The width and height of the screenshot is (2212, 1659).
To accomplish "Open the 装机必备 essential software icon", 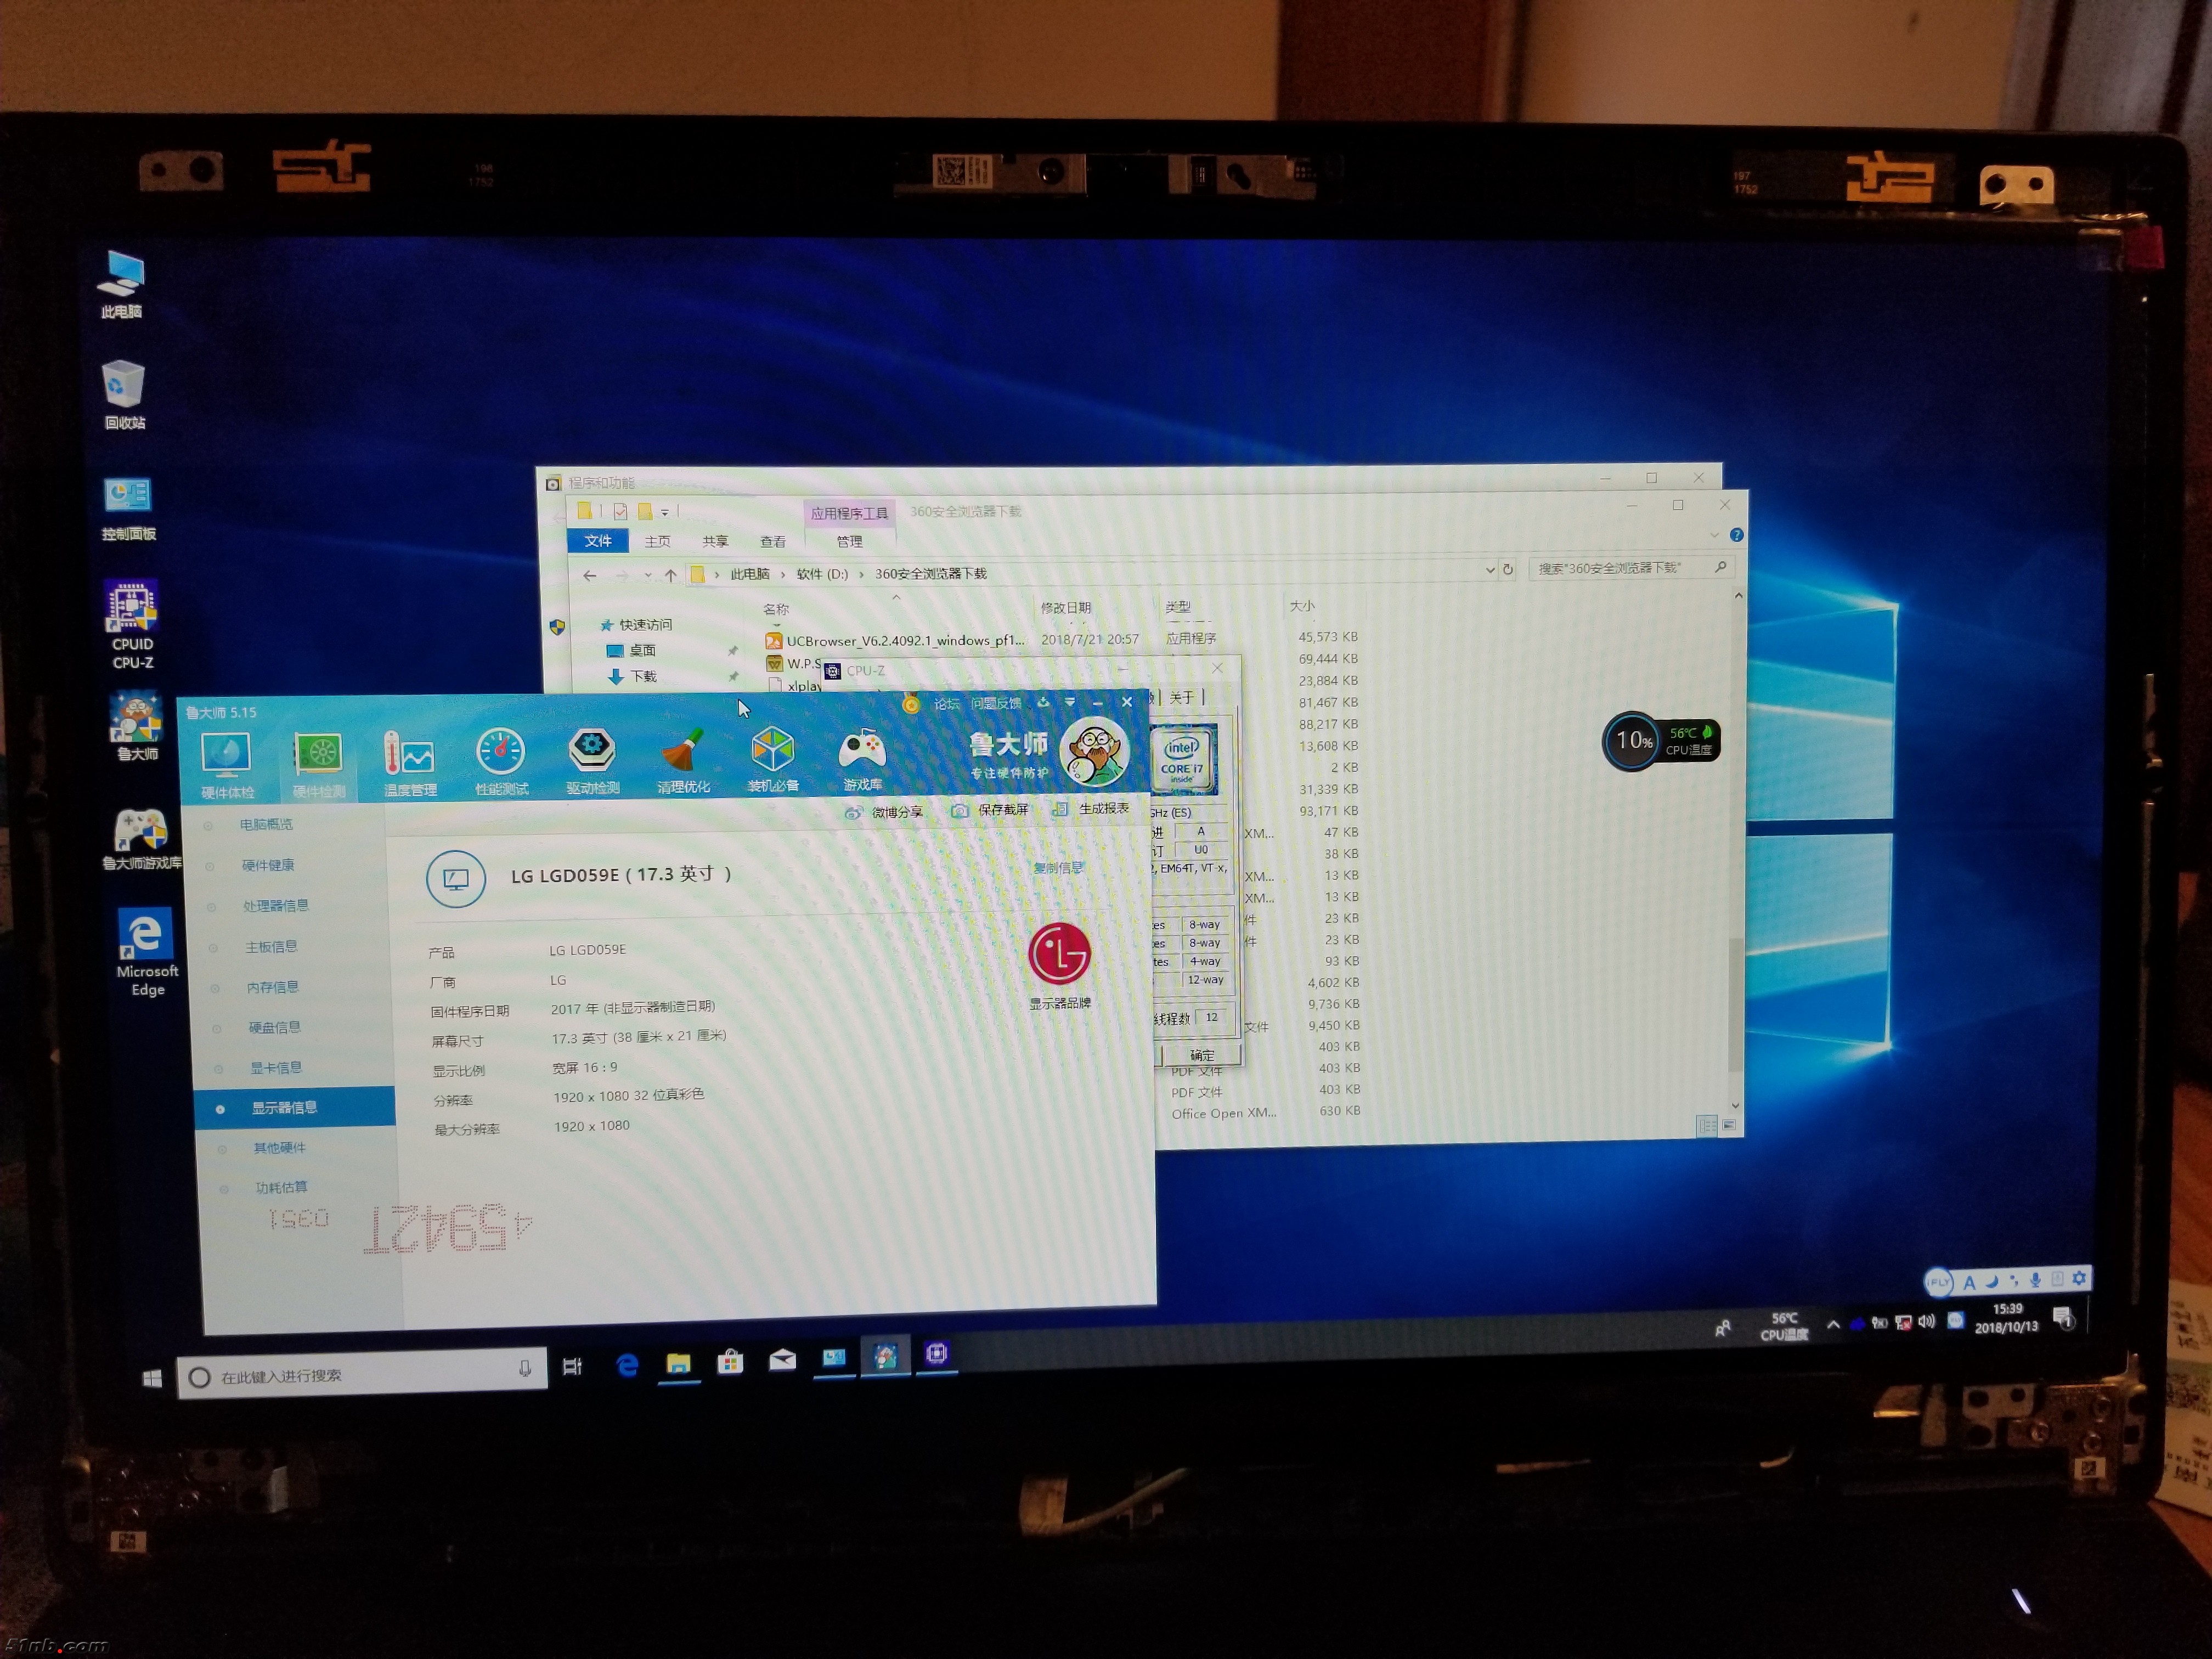I will tap(772, 751).
